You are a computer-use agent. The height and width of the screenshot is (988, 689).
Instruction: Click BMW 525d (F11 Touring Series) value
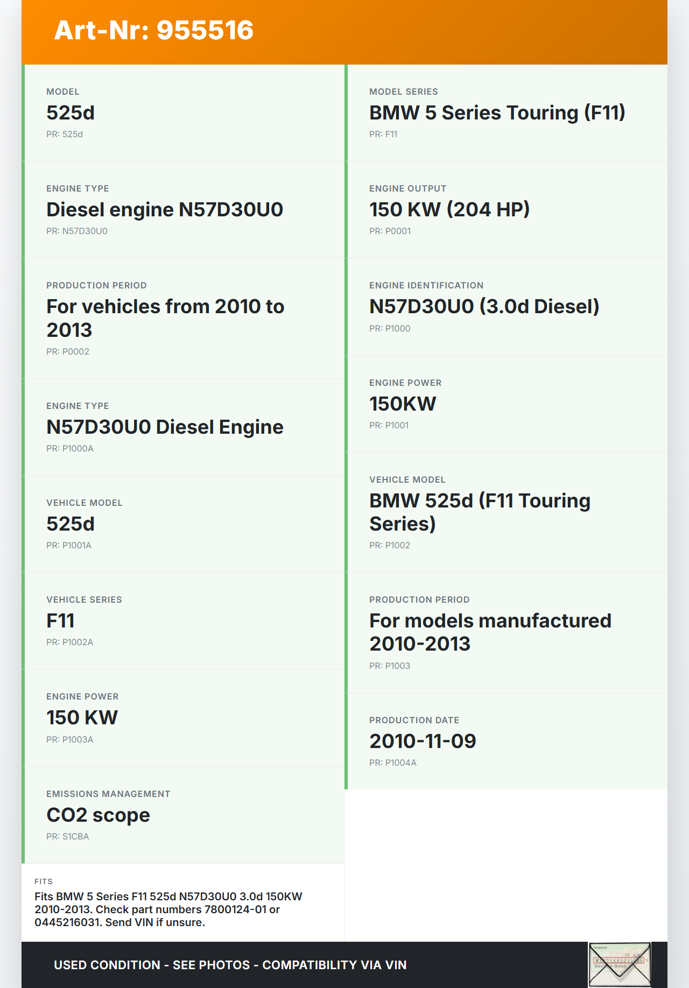(479, 512)
